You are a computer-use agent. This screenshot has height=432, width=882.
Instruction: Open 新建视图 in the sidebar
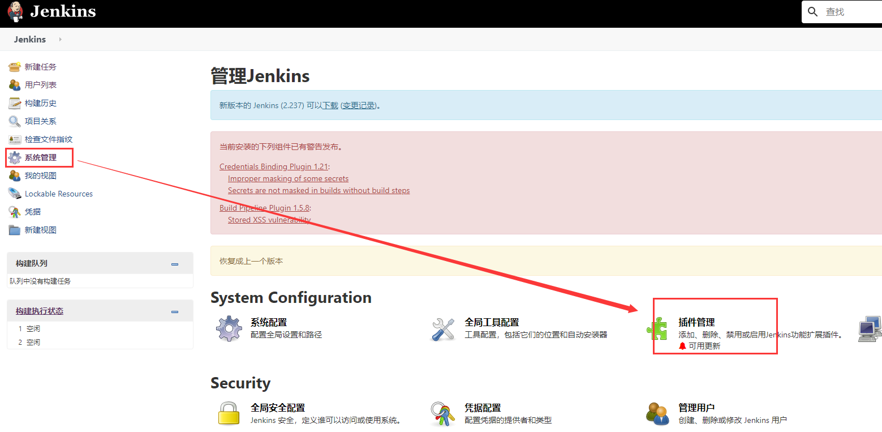[x=41, y=230]
